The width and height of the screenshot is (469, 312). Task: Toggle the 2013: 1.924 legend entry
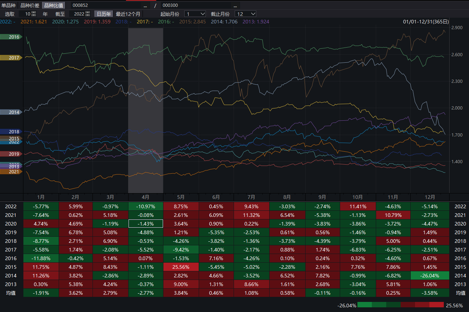tap(256, 22)
